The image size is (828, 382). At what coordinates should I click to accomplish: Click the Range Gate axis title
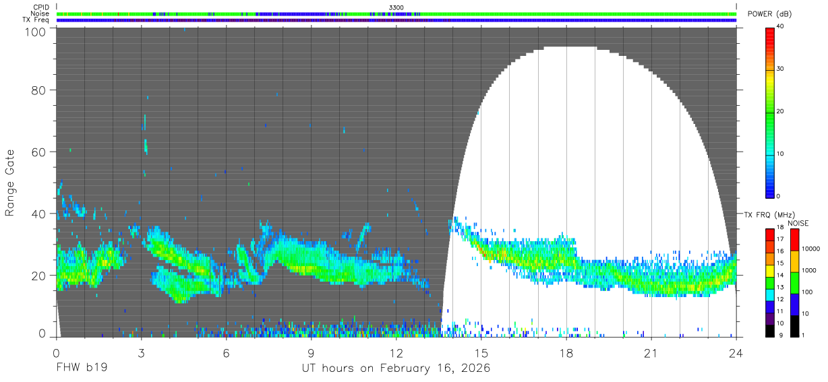(11, 182)
